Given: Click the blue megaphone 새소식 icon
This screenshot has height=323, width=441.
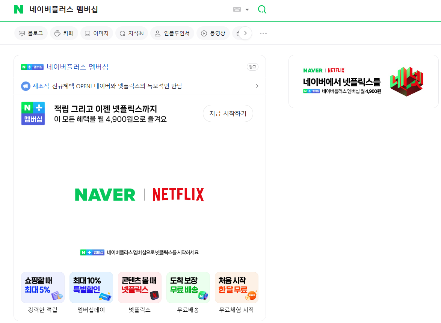Looking at the screenshot, I should 26,86.
